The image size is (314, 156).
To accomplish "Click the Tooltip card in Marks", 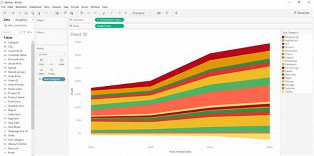I will point(51,71).
